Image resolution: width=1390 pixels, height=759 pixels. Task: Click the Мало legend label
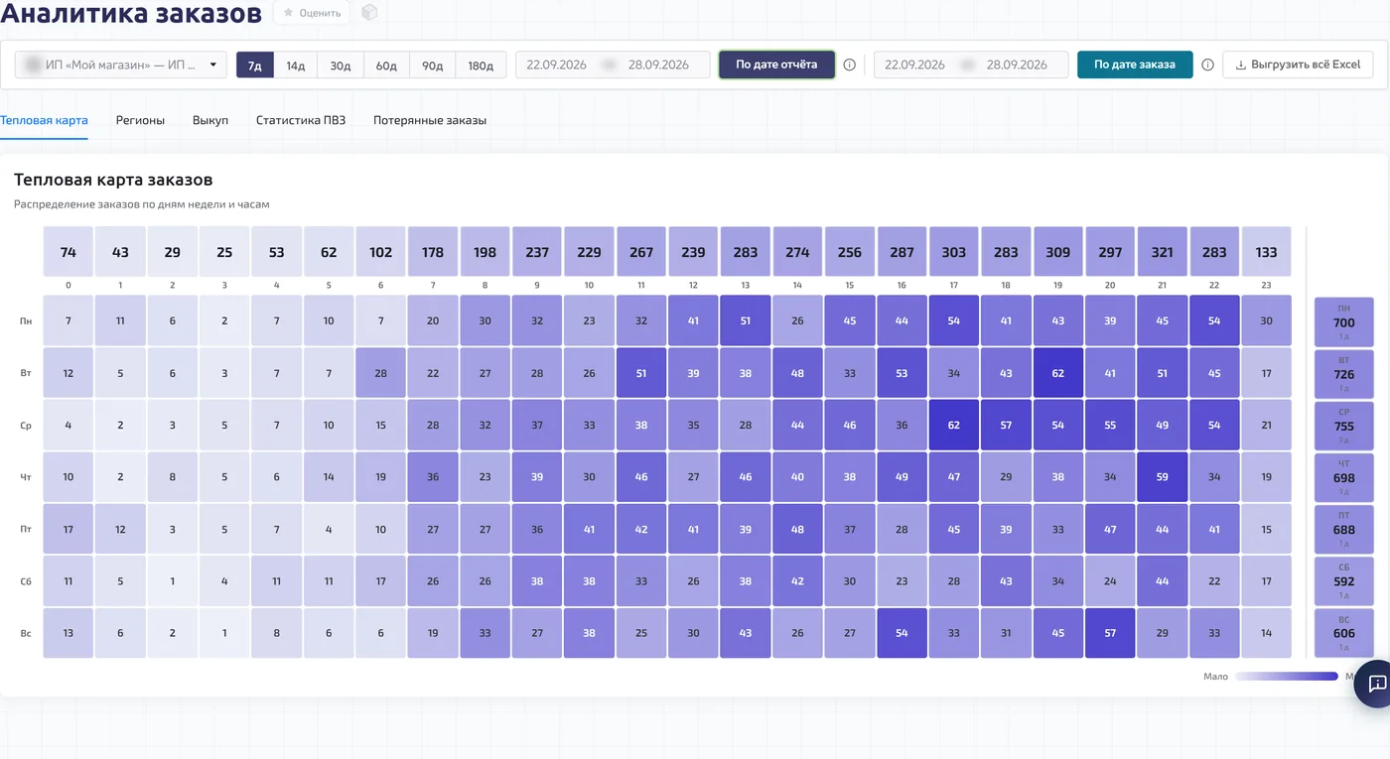pos(1215,677)
